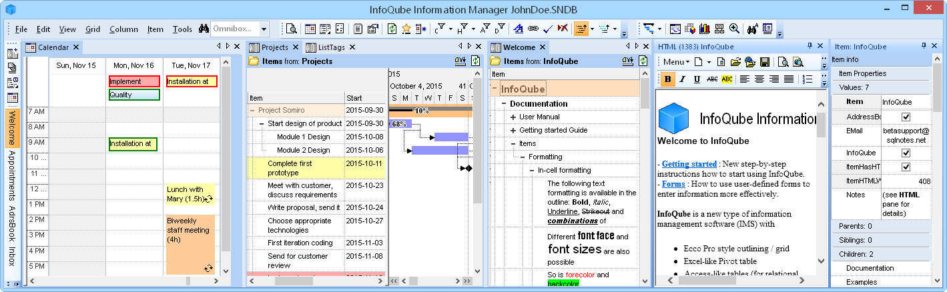Viewport: 947px width, 292px height.
Task: Toggle the ItemHasHTML checkbox
Action: 906,167
